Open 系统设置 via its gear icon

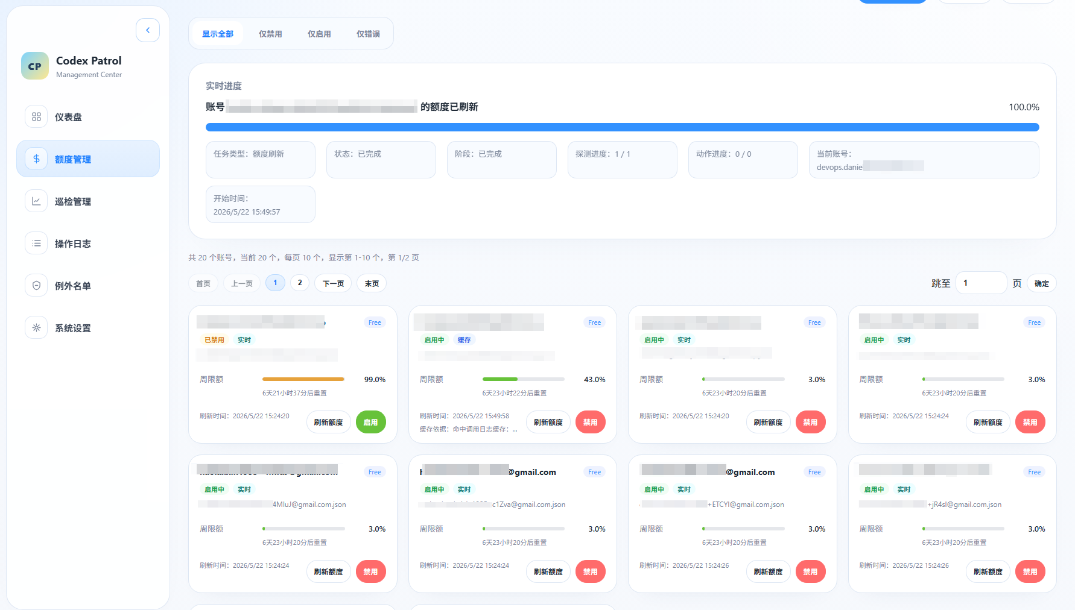coord(36,328)
